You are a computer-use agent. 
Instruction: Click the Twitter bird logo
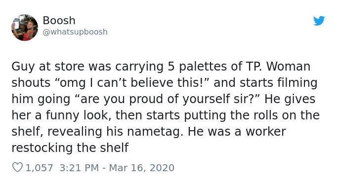[x=319, y=21]
